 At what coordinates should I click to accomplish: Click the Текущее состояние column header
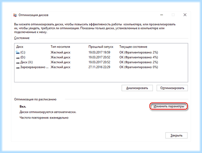133,47
